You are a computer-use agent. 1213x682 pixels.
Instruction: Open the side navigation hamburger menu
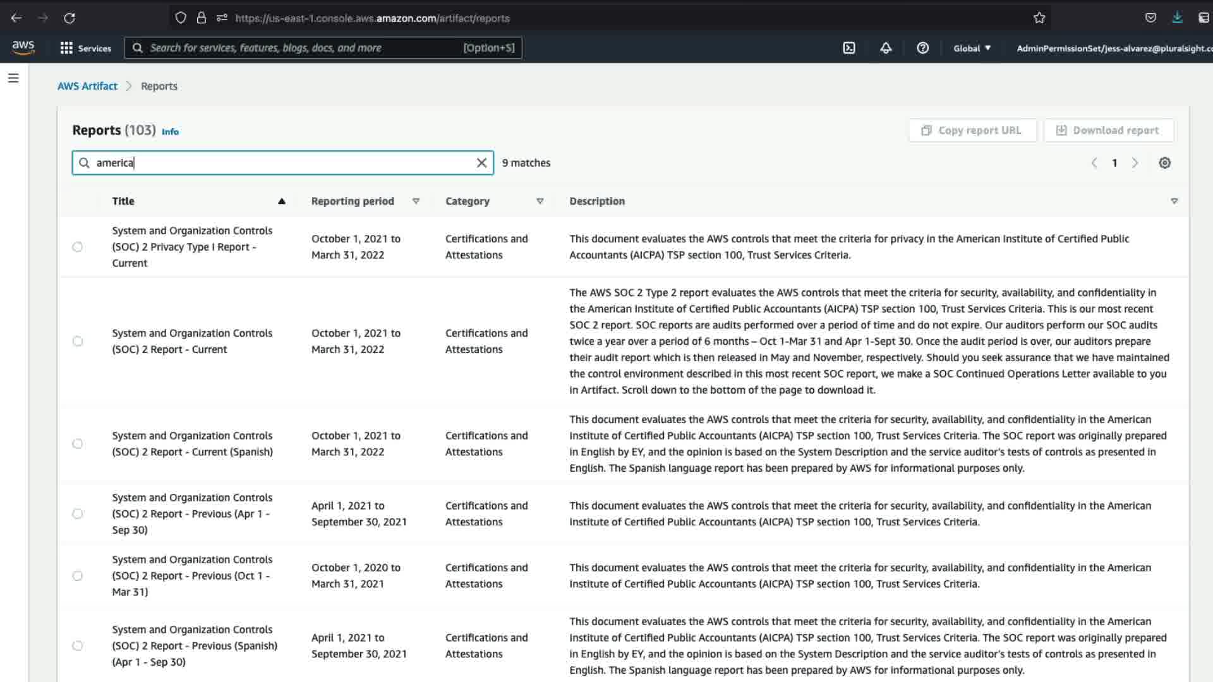click(x=13, y=78)
